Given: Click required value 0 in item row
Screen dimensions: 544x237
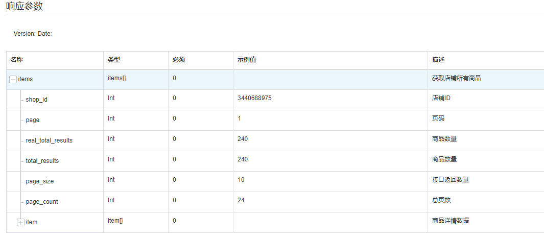Looking at the screenshot, I should (x=175, y=221).
